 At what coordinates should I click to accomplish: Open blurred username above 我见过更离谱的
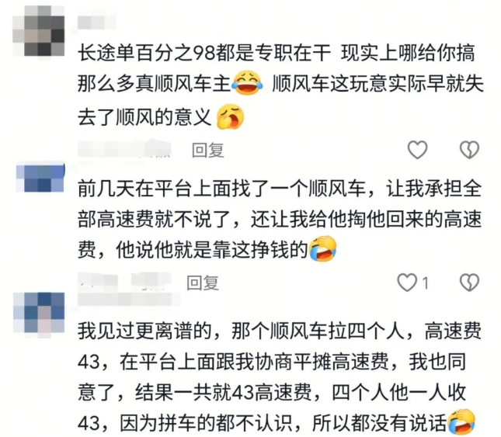click(x=129, y=300)
